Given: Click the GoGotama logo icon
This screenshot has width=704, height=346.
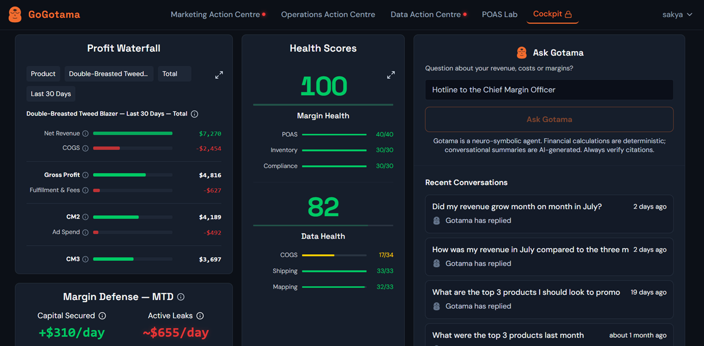Looking at the screenshot, I should point(15,14).
